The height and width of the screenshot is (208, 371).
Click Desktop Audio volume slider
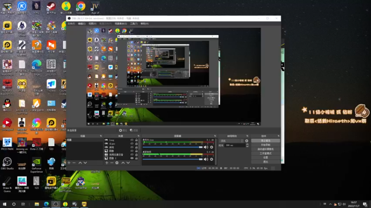[x=173, y=159]
